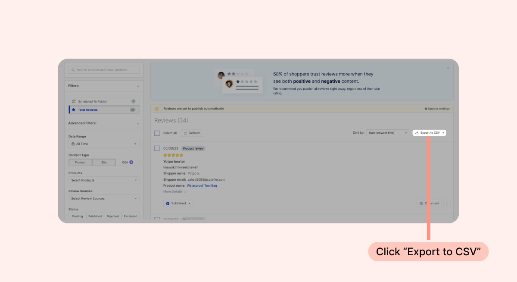Click the Q&A plus badge
517x282 pixels.
(131, 163)
